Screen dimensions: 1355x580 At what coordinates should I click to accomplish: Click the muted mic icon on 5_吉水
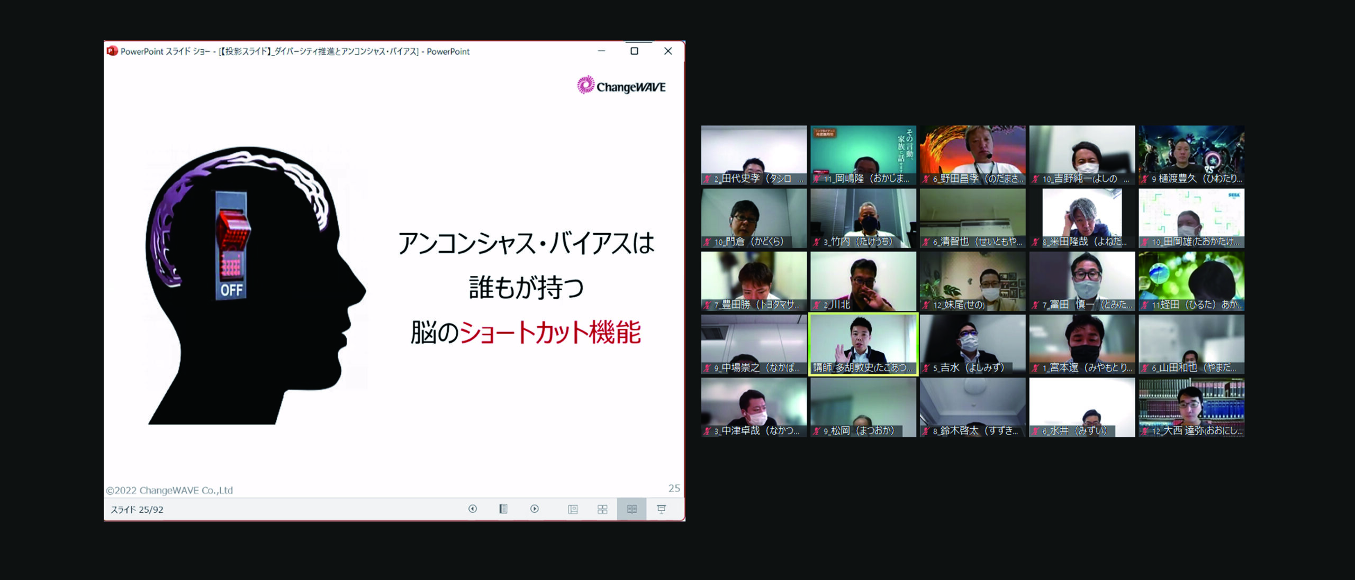pyautogui.click(x=926, y=368)
